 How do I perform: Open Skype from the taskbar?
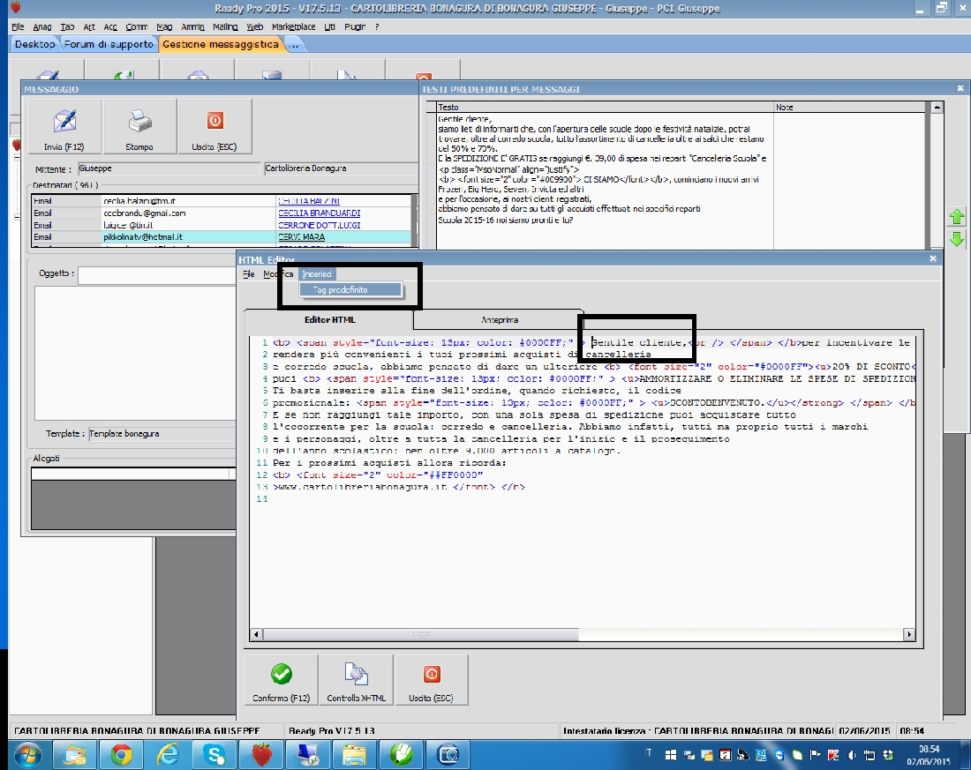215,755
